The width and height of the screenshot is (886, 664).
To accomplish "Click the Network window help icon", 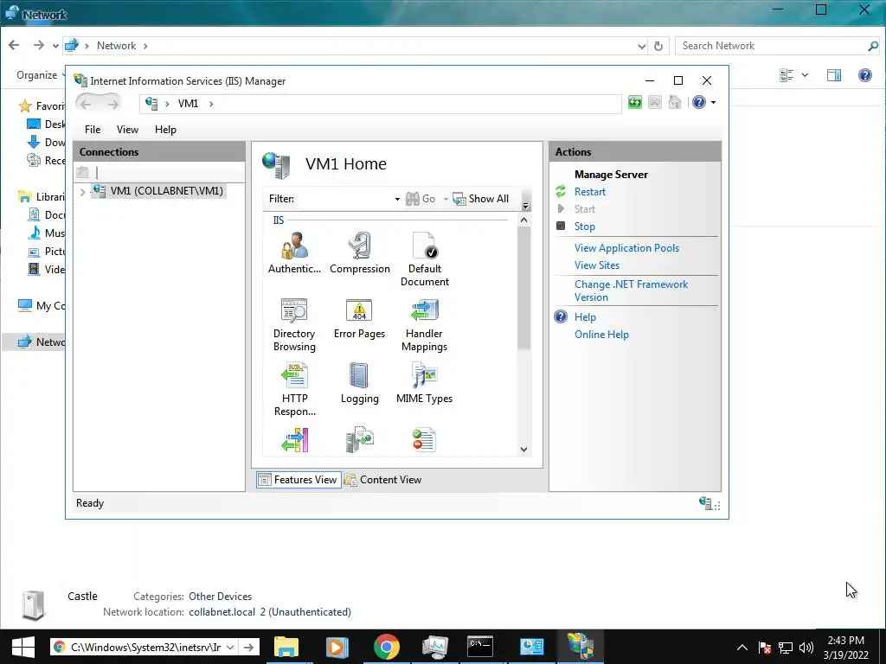I will click(x=864, y=74).
